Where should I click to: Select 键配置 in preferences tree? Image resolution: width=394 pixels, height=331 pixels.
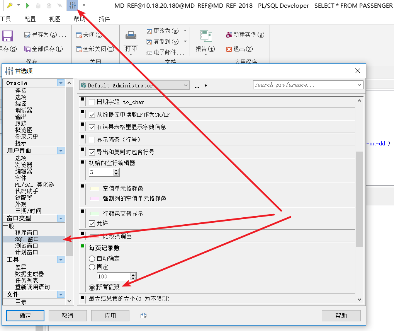tap(24, 198)
